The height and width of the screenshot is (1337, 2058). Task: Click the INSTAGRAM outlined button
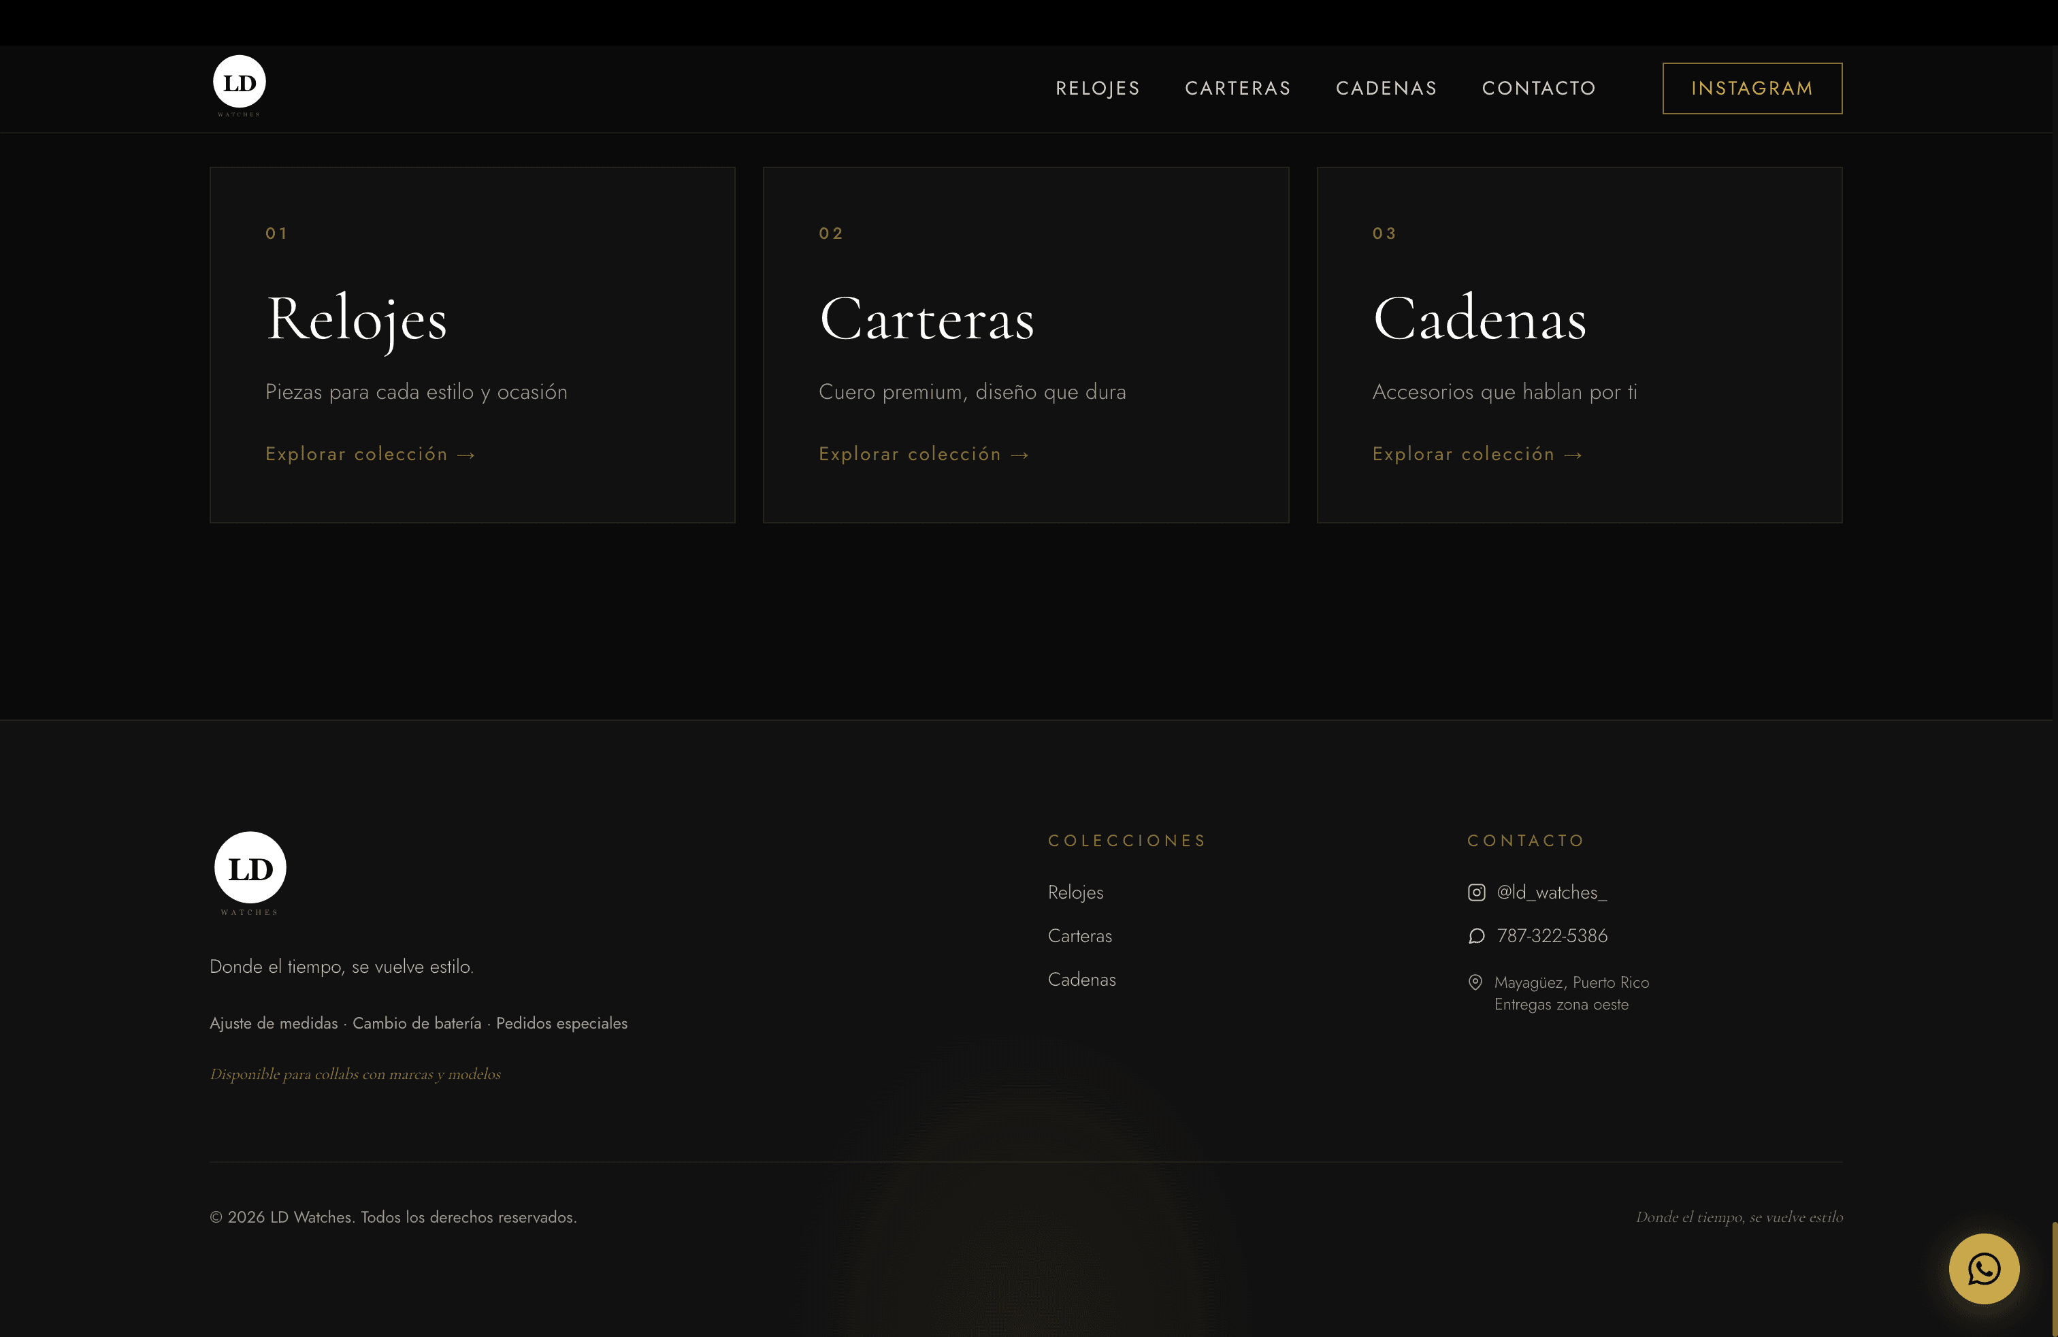point(1752,88)
